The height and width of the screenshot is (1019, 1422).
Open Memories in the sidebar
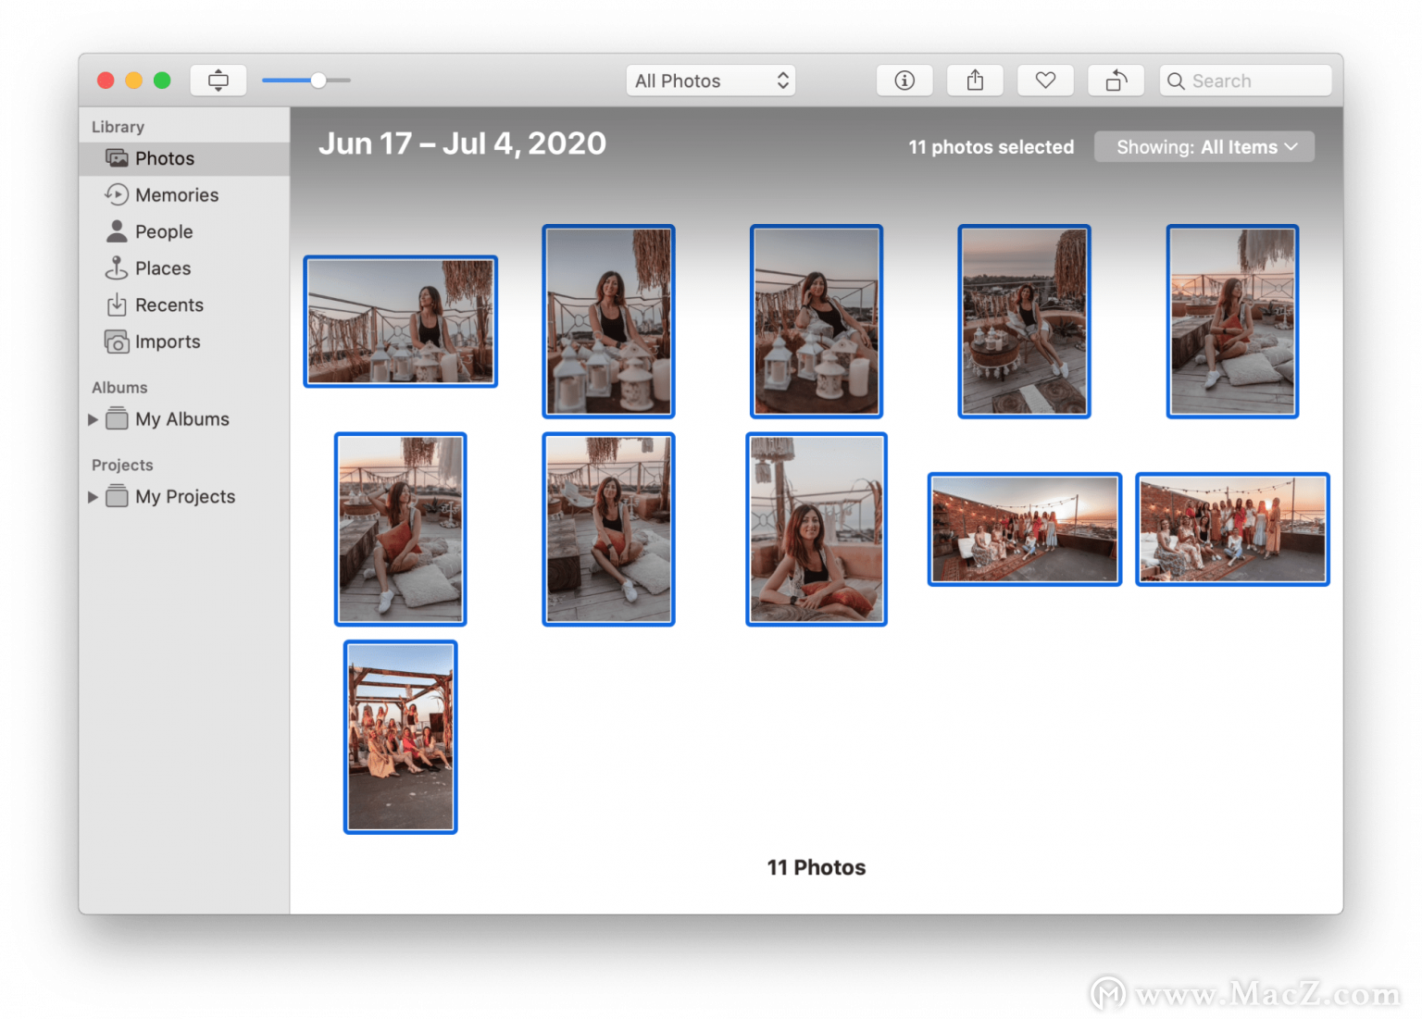point(184,195)
